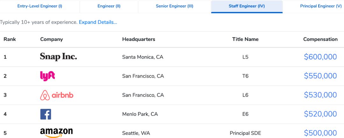Select the Staff Engineer (IV) tab
The width and height of the screenshot is (344, 138).
click(247, 6)
